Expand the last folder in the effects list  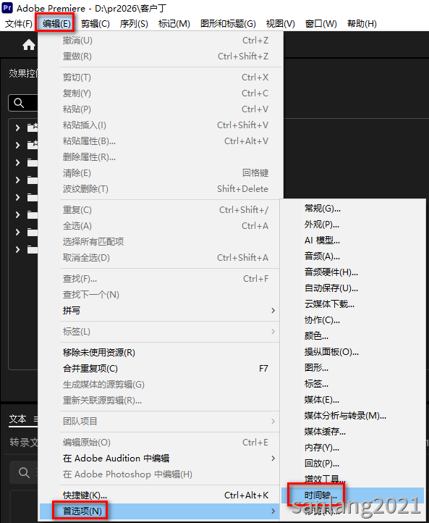[18, 249]
